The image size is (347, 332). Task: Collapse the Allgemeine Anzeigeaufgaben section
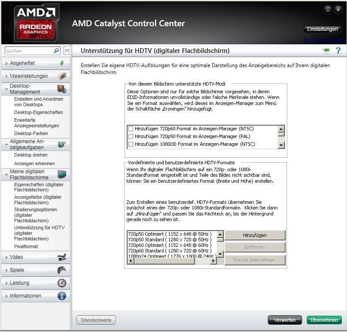6,144
